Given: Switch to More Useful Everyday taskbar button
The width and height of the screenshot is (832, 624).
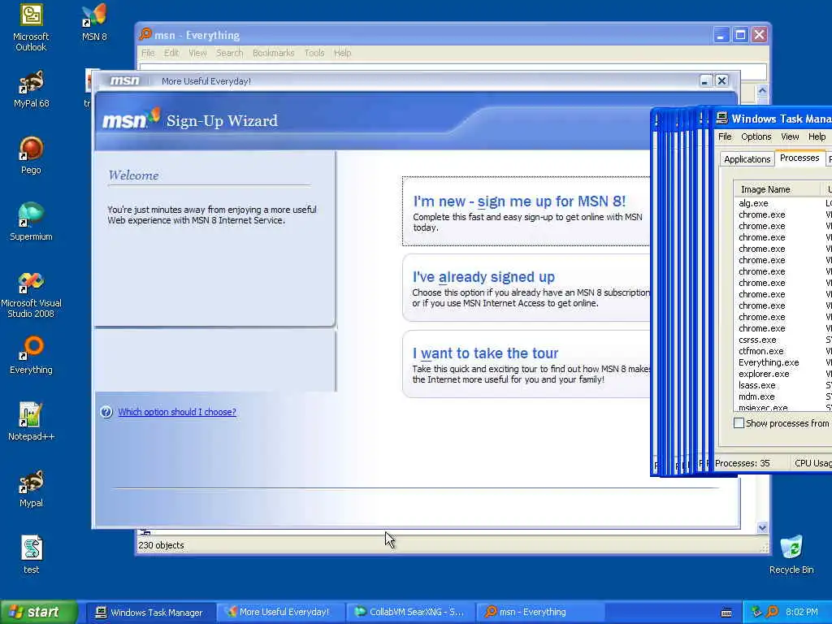Looking at the screenshot, I should [279, 613].
